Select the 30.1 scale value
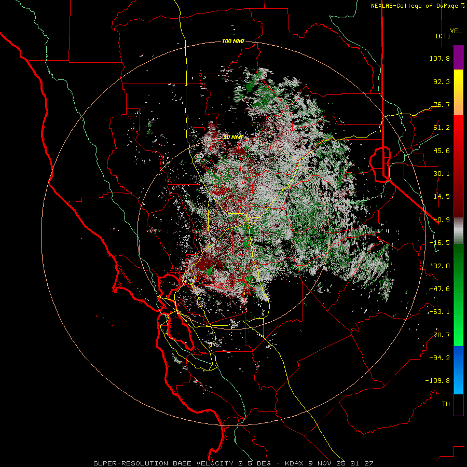Image resolution: width=467 pixels, height=467 pixels. pos(442,174)
